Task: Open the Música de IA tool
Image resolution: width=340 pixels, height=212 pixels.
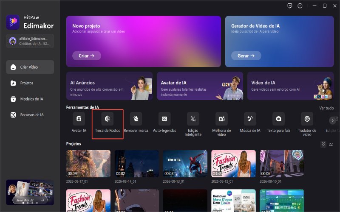Action: coord(250,122)
